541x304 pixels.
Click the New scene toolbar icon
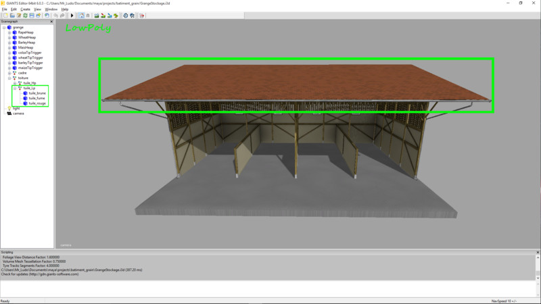click(5, 16)
